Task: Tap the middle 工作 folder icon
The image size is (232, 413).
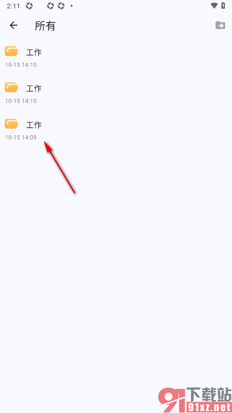Action: point(11,87)
